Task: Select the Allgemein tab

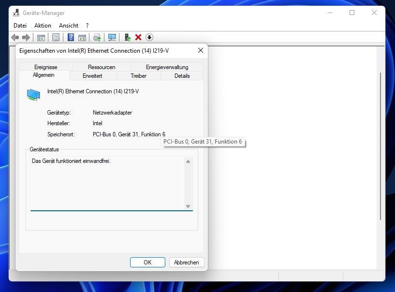Action: click(44, 75)
